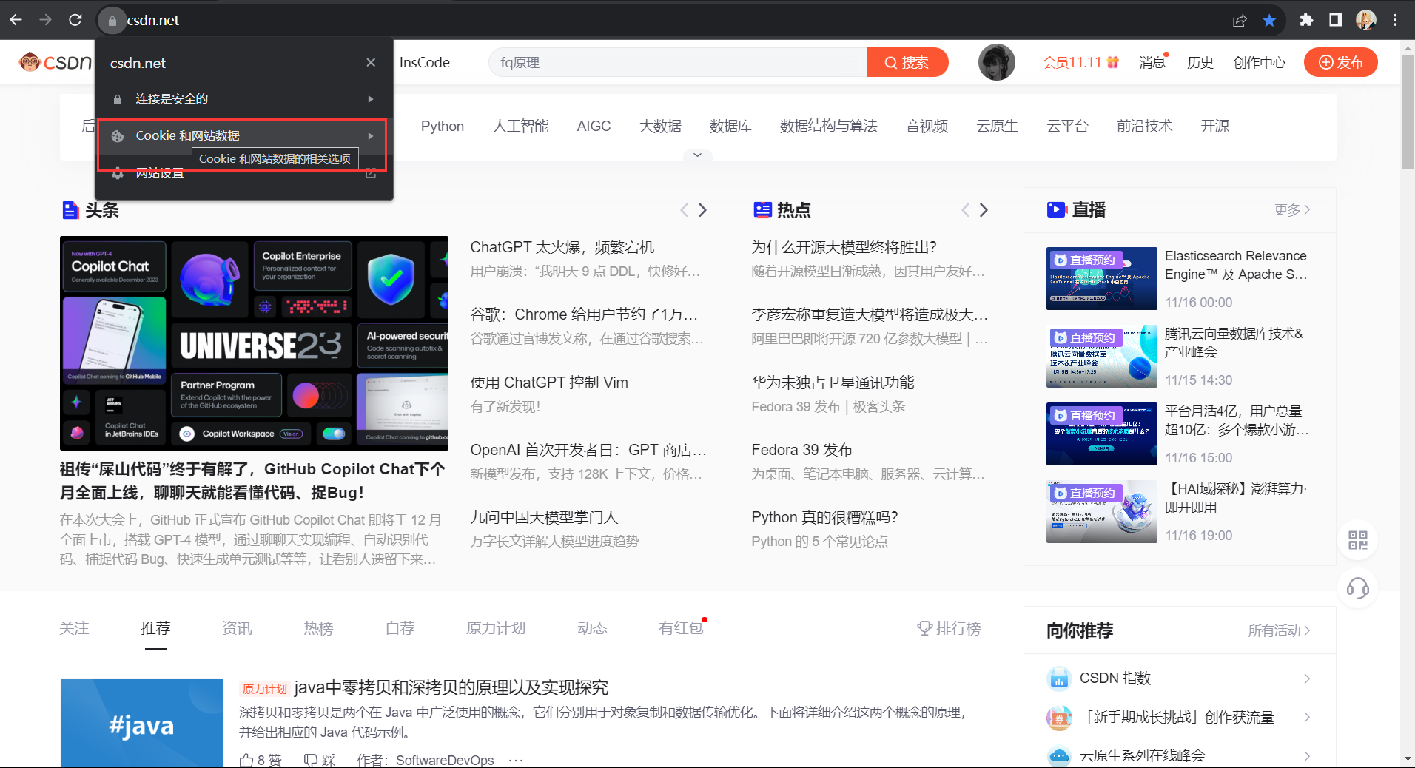This screenshot has width=1415, height=768.
Task: Open the ChatGPT 太火爆 article
Action: click(x=562, y=247)
